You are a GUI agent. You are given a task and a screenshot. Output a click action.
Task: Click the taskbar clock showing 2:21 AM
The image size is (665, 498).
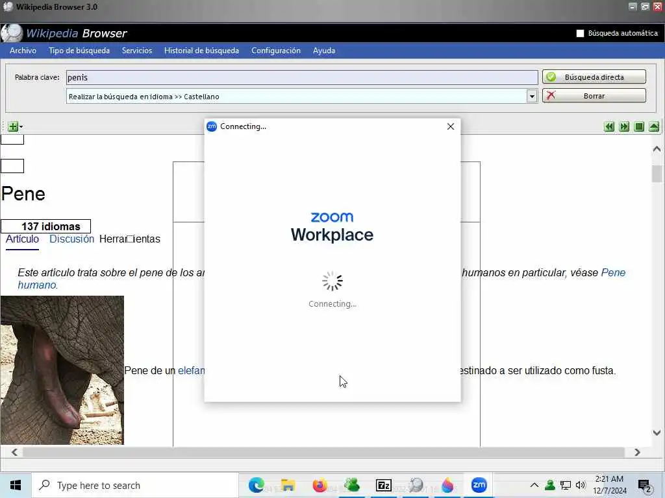pos(609,485)
